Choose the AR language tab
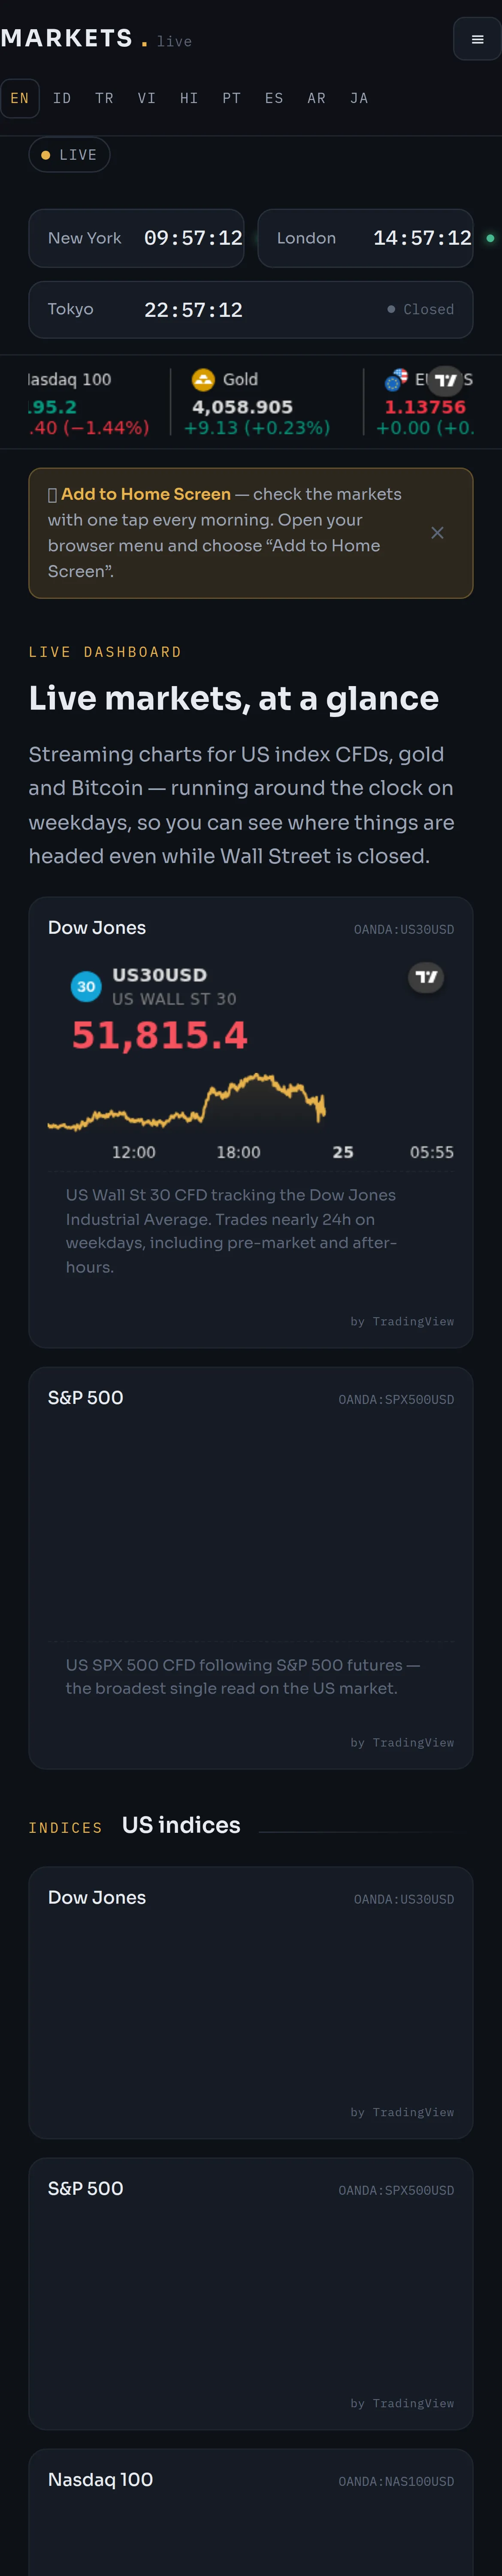502x2576 pixels. [x=316, y=98]
